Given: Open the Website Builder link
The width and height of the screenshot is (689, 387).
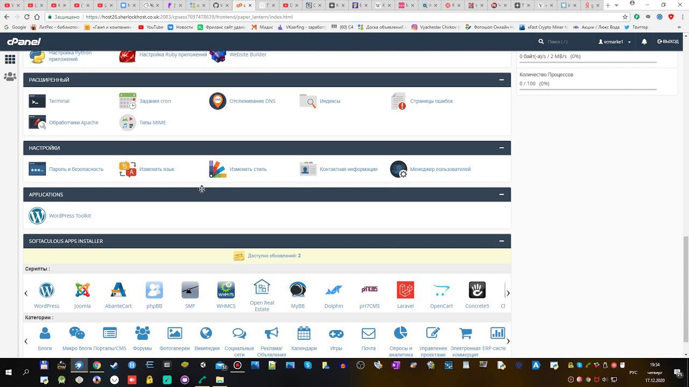Looking at the screenshot, I should pos(248,54).
